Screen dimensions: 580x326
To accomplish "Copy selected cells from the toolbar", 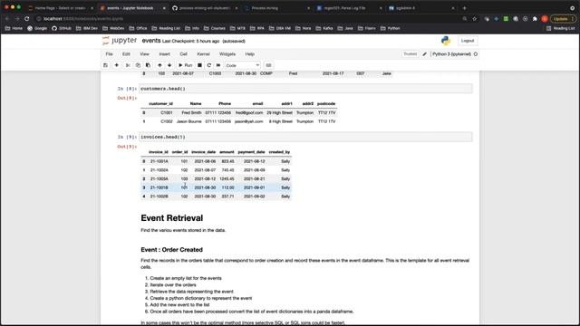I will tap(138, 65).
